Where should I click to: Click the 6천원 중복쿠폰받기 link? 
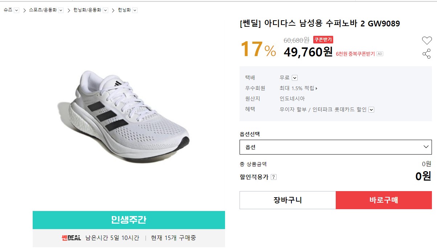tap(355, 54)
